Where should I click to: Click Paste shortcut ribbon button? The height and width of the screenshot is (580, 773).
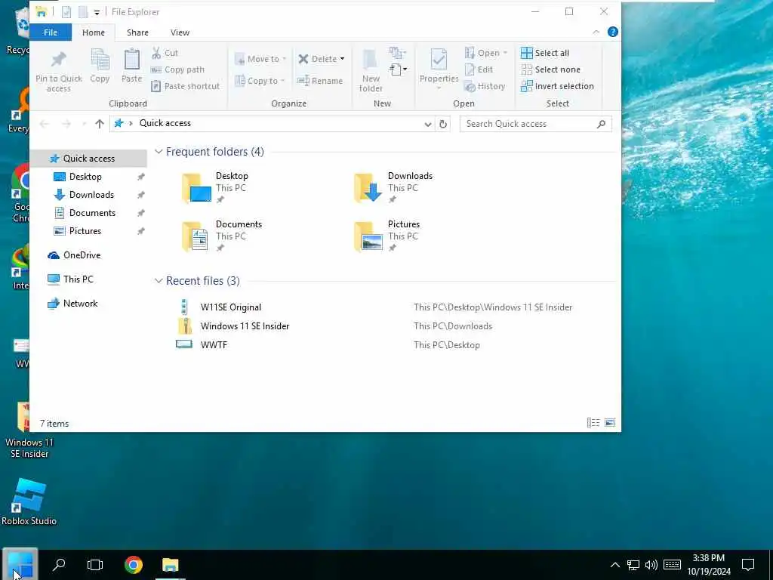coord(186,86)
